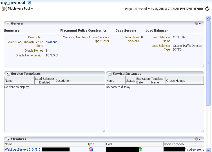The image size is (212, 152).
Task: Open the General section gear options menu
Action: [198, 23]
